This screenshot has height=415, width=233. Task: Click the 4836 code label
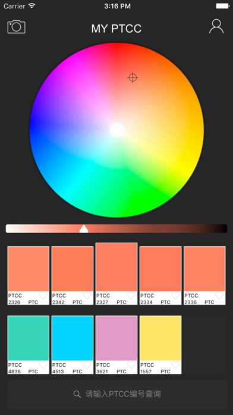pos(14,371)
